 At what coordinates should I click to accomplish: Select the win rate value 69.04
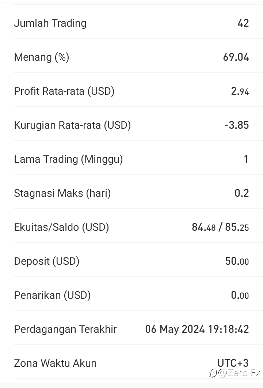point(236,57)
